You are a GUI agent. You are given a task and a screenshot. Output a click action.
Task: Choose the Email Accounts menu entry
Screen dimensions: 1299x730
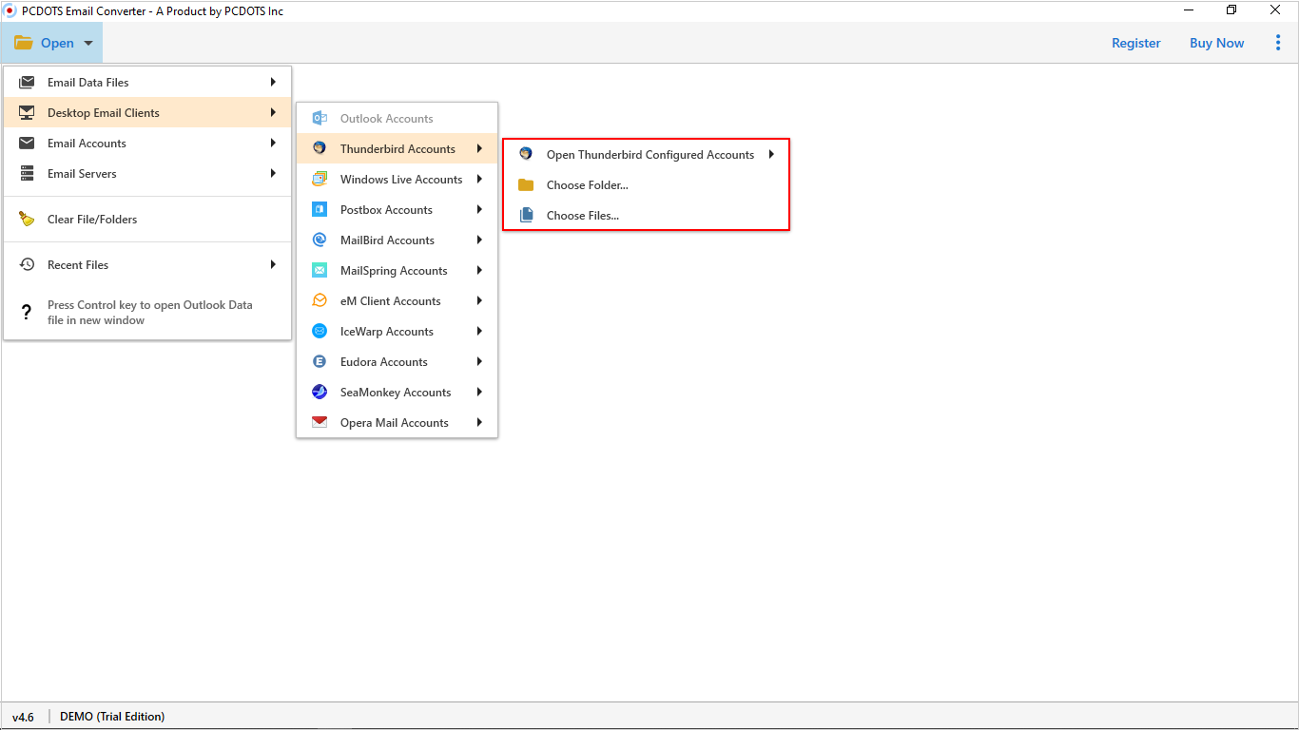click(147, 144)
